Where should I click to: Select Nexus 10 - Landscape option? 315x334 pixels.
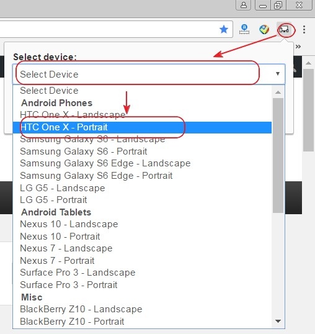[142, 224]
